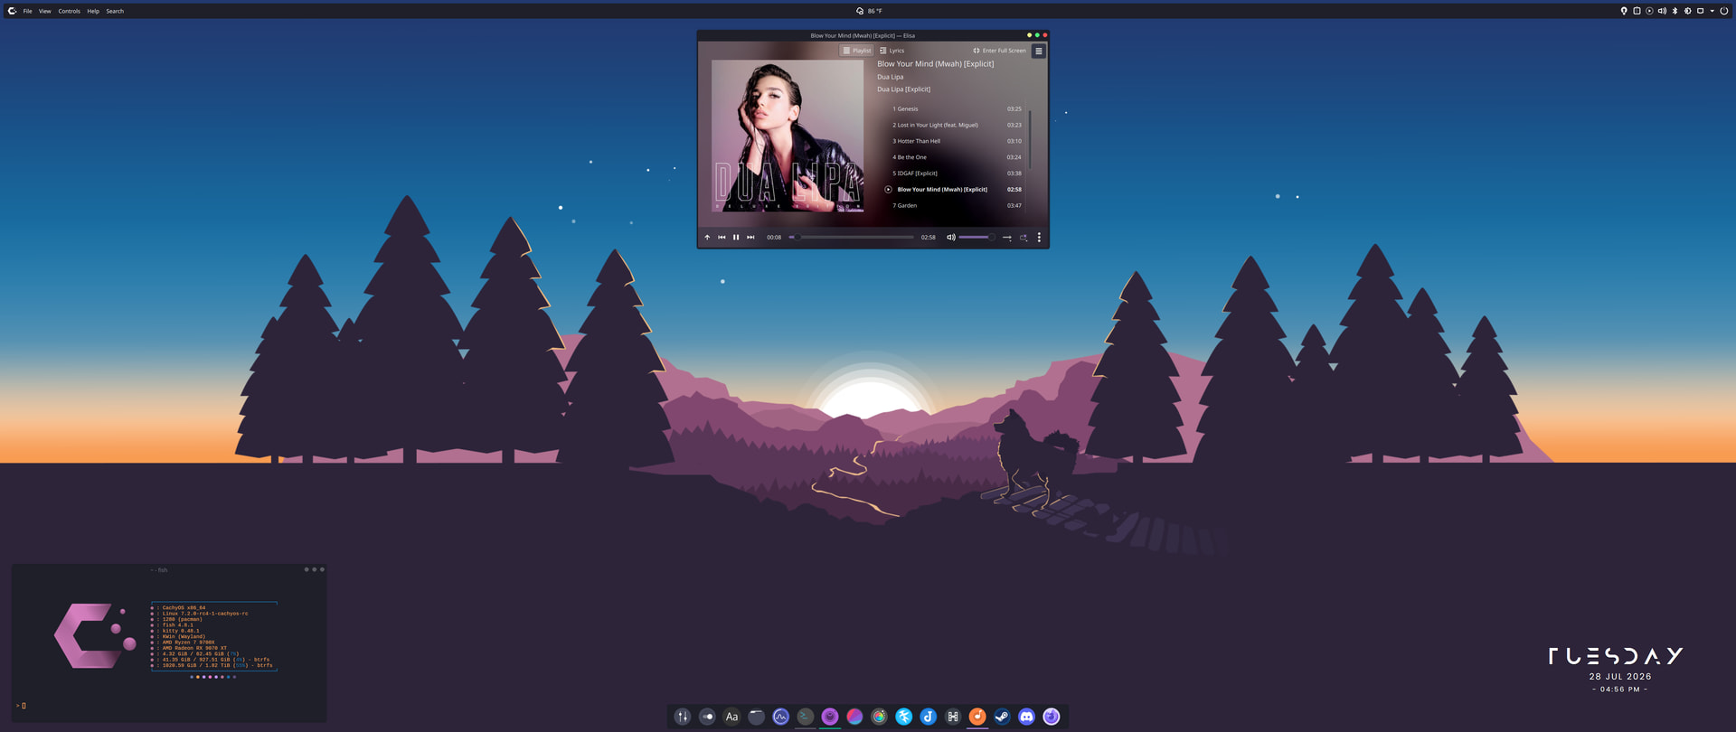Open the View menu
1736x732 pixels.
coord(44,11)
